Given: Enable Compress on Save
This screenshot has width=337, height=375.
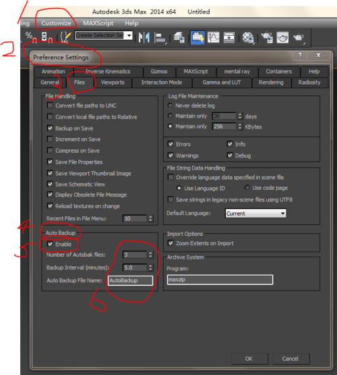Looking at the screenshot, I should (50, 151).
